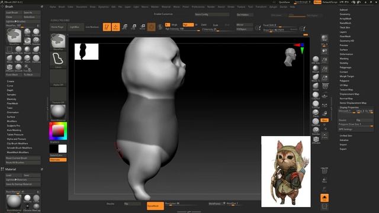Toggle the orange A button left of Mrgb

tap(167, 25)
